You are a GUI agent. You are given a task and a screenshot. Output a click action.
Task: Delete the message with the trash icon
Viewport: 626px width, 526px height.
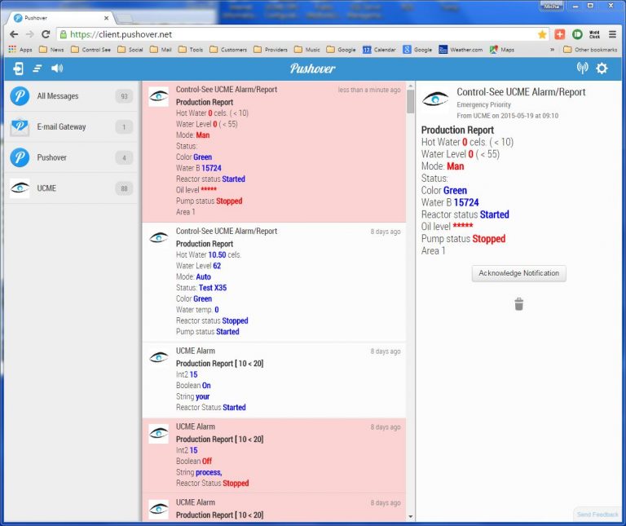point(518,304)
